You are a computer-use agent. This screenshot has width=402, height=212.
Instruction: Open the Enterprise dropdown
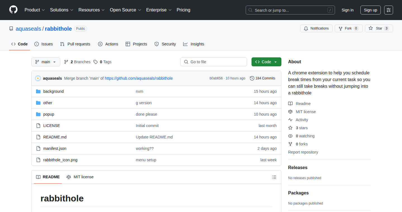[159, 10]
